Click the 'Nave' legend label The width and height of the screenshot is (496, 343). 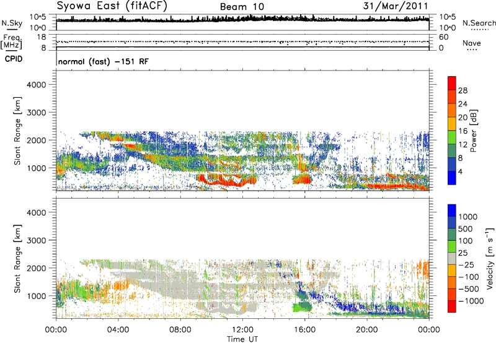[471, 43]
